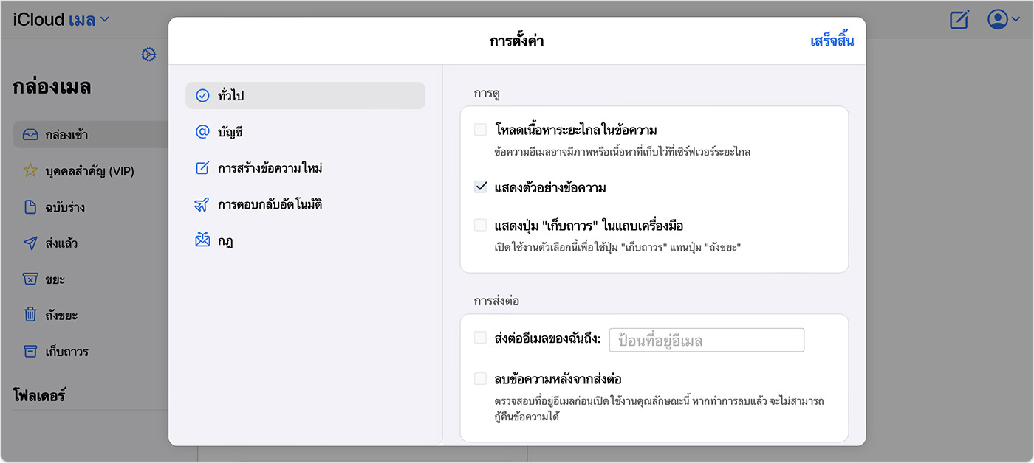This screenshot has height=463, width=1034.
Task: Go to การตอบกลับอัตโนมัติ settings
Action: click(x=270, y=204)
